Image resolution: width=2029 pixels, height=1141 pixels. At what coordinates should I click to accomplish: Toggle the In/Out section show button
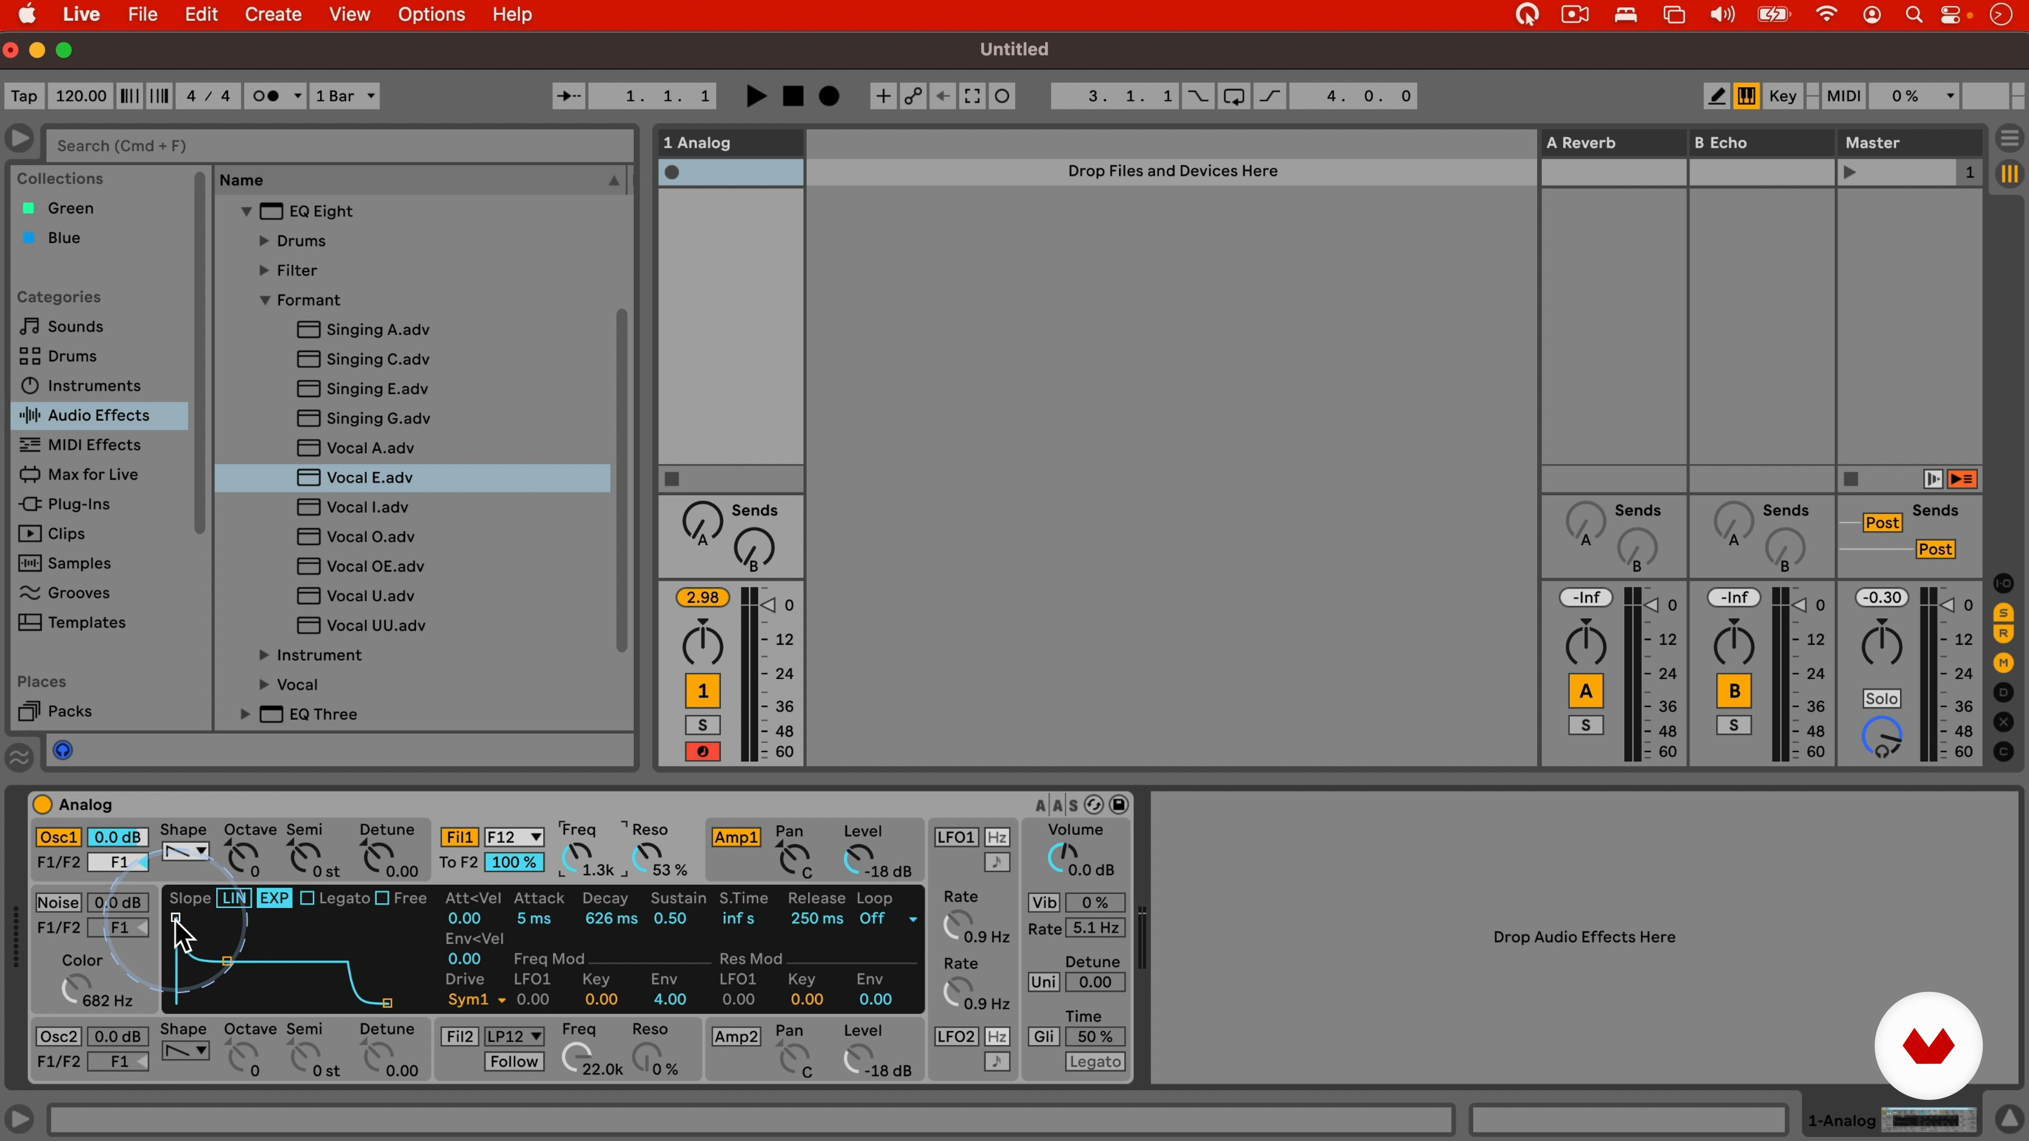(2004, 584)
